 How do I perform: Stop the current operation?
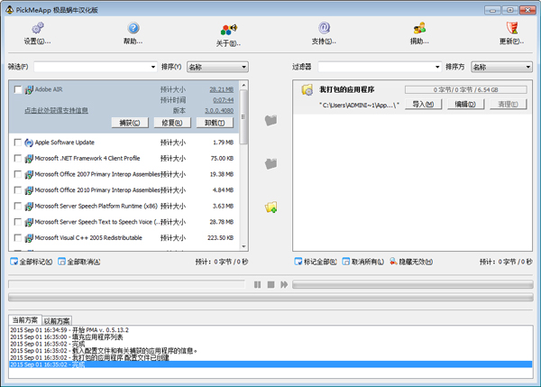270,284
